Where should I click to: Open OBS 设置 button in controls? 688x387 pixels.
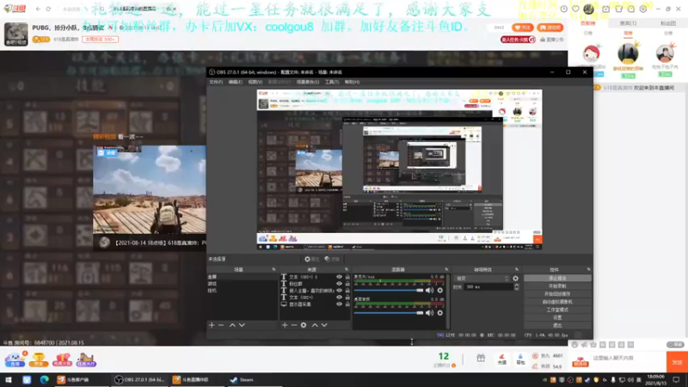(557, 317)
